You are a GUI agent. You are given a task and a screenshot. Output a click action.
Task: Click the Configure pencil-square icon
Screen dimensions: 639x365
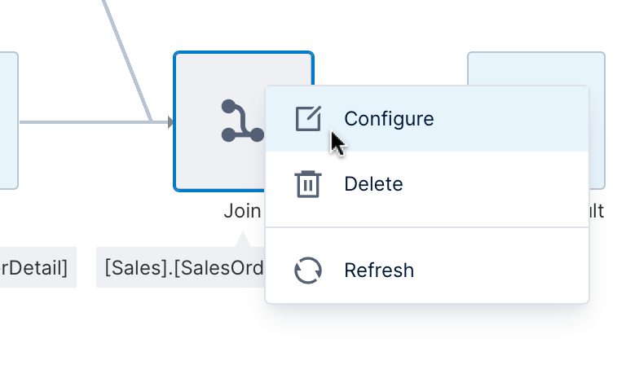tap(308, 119)
